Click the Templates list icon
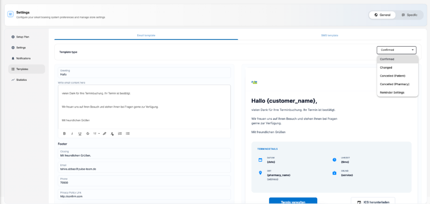Viewport: 430px width, 204px height. pos(13,69)
